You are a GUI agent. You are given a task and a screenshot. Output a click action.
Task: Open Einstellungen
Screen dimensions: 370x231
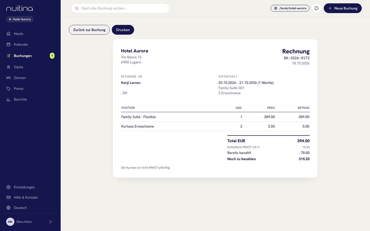point(30,187)
